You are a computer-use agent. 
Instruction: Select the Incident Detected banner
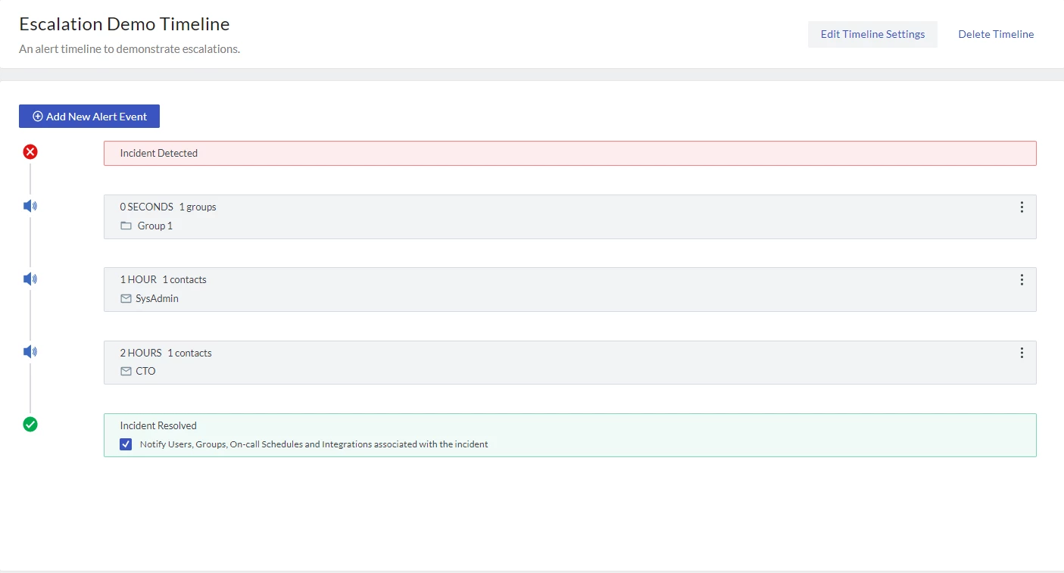pos(569,153)
